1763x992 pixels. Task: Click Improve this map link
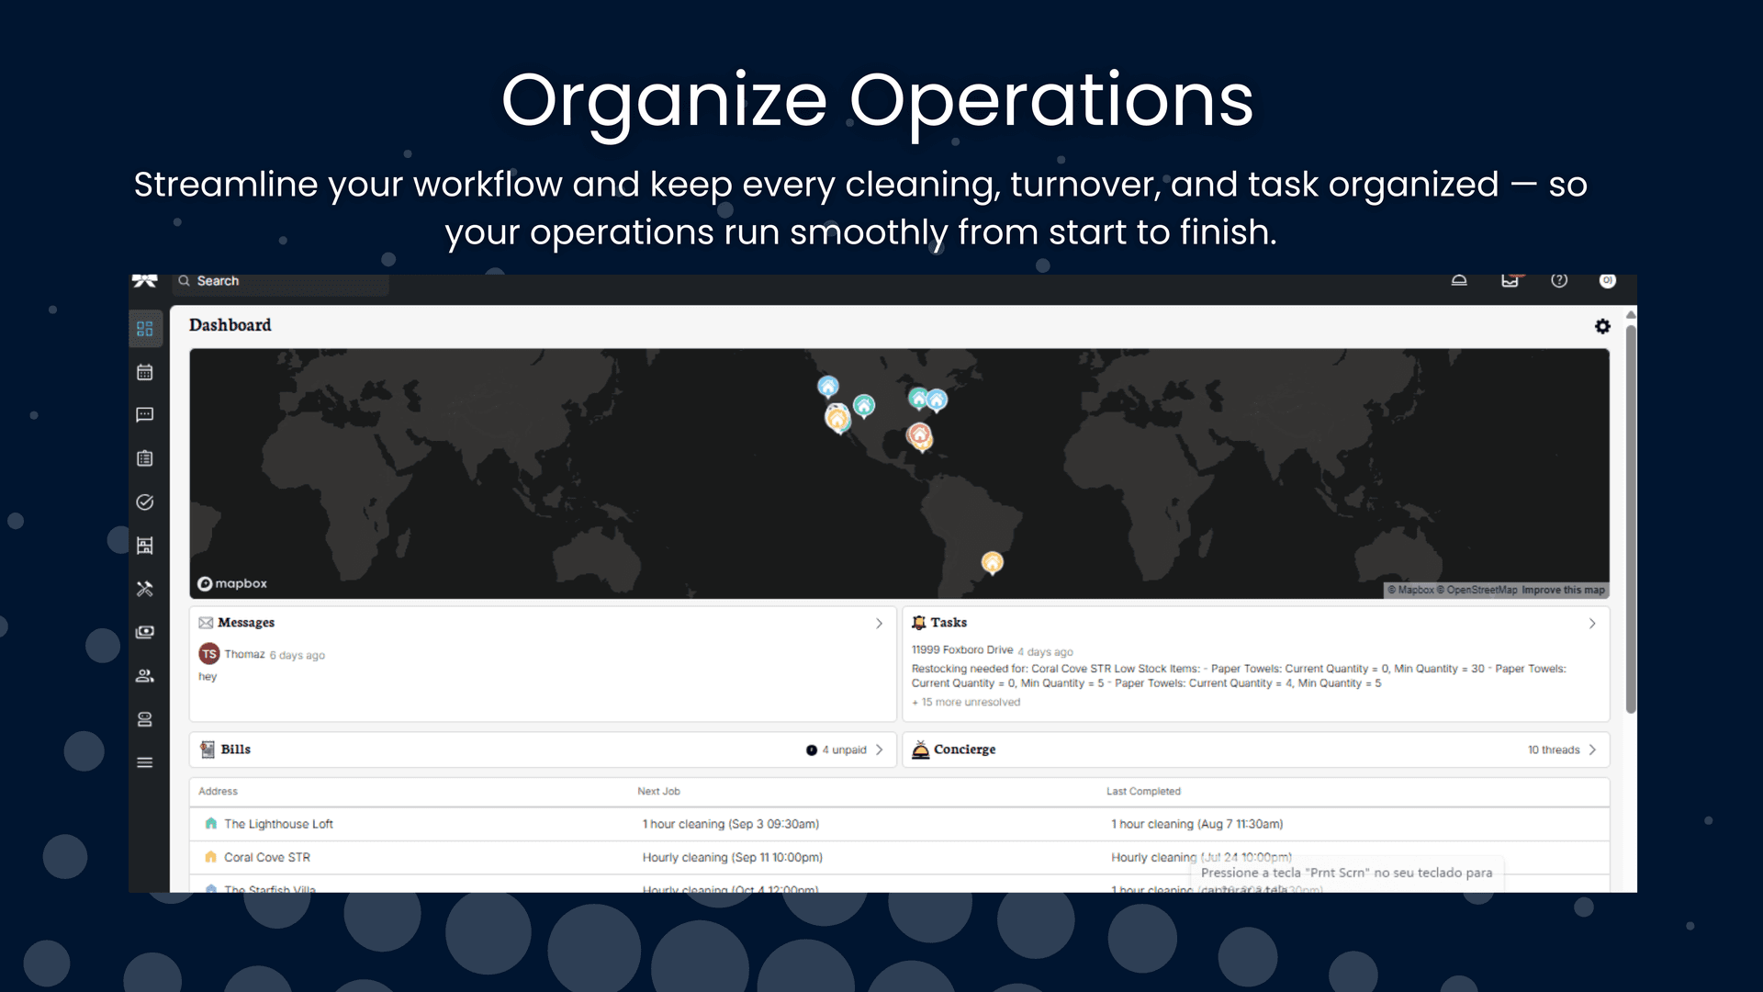[x=1563, y=590]
